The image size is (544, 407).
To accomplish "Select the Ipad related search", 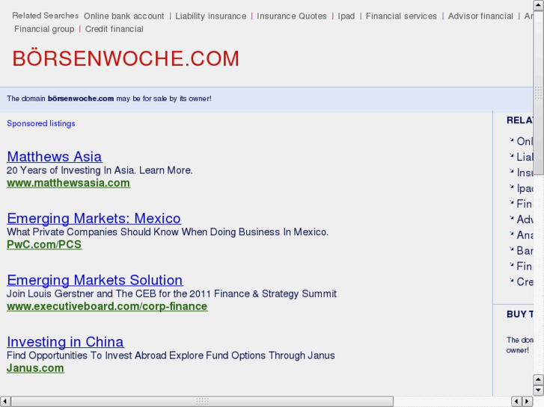I will (x=346, y=16).
